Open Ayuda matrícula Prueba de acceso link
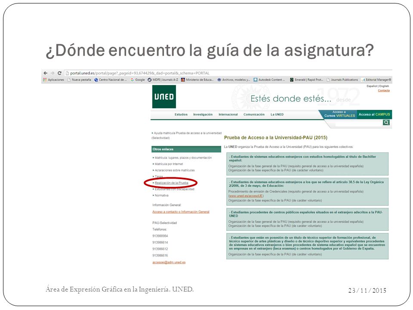The image size is (413, 310). (x=187, y=135)
